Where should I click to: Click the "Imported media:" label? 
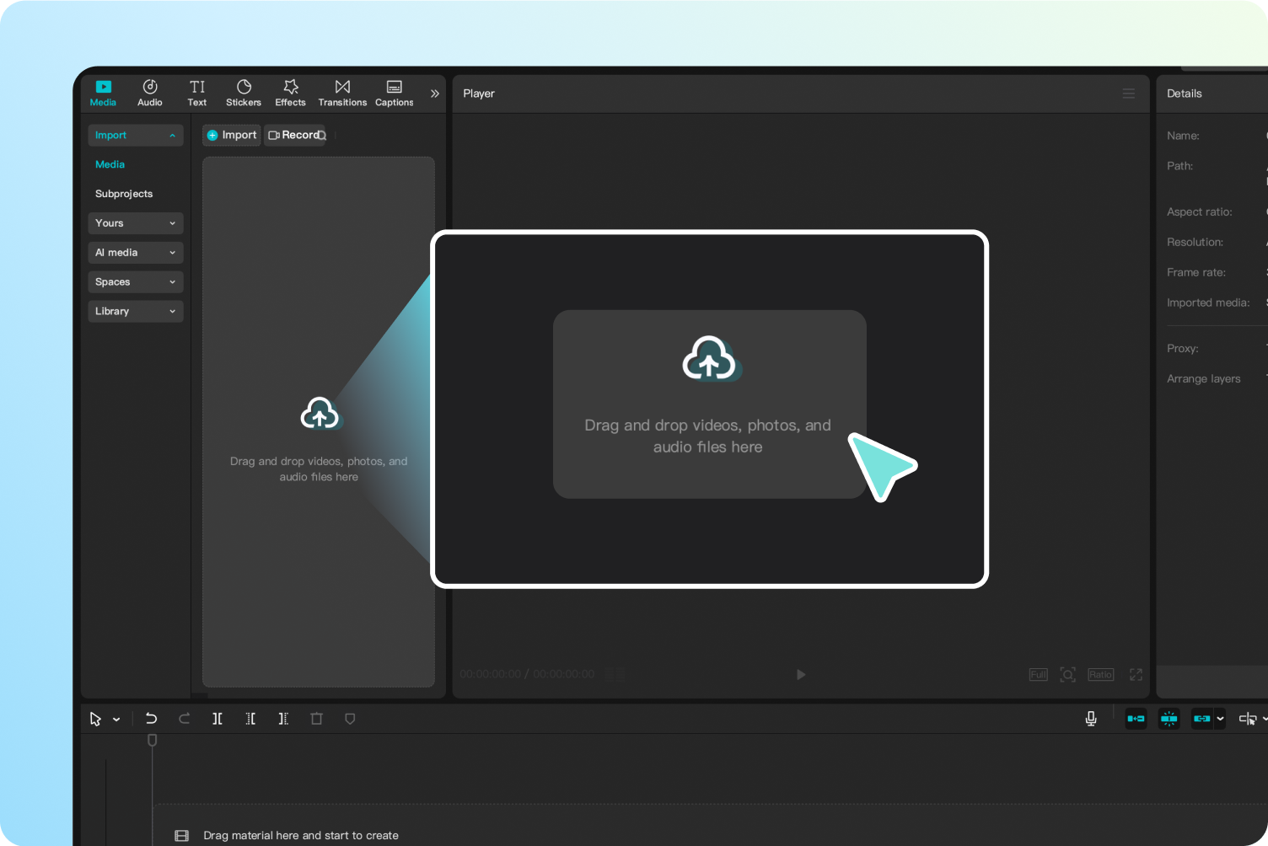tap(1208, 303)
